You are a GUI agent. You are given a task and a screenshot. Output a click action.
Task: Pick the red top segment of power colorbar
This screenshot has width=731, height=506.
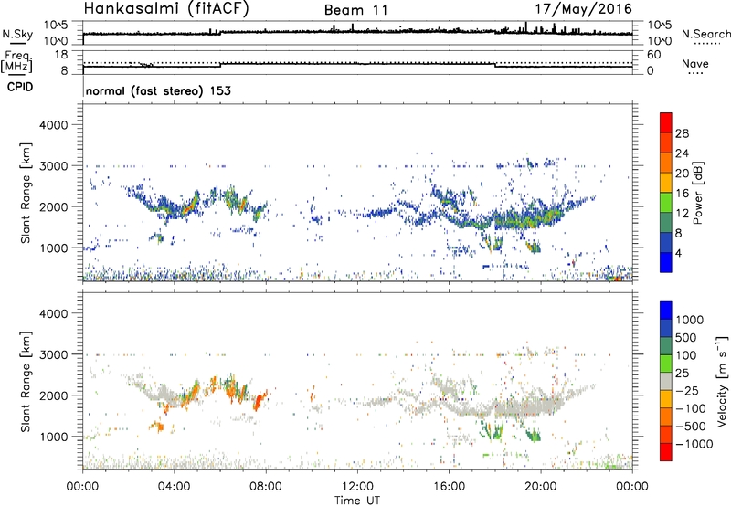click(x=666, y=122)
